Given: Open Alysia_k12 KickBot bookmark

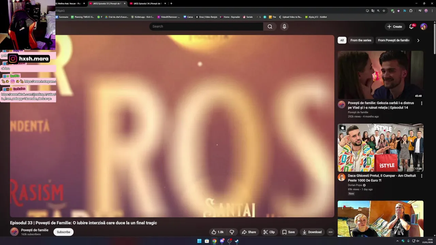Looking at the screenshot, I should tap(316, 17).
